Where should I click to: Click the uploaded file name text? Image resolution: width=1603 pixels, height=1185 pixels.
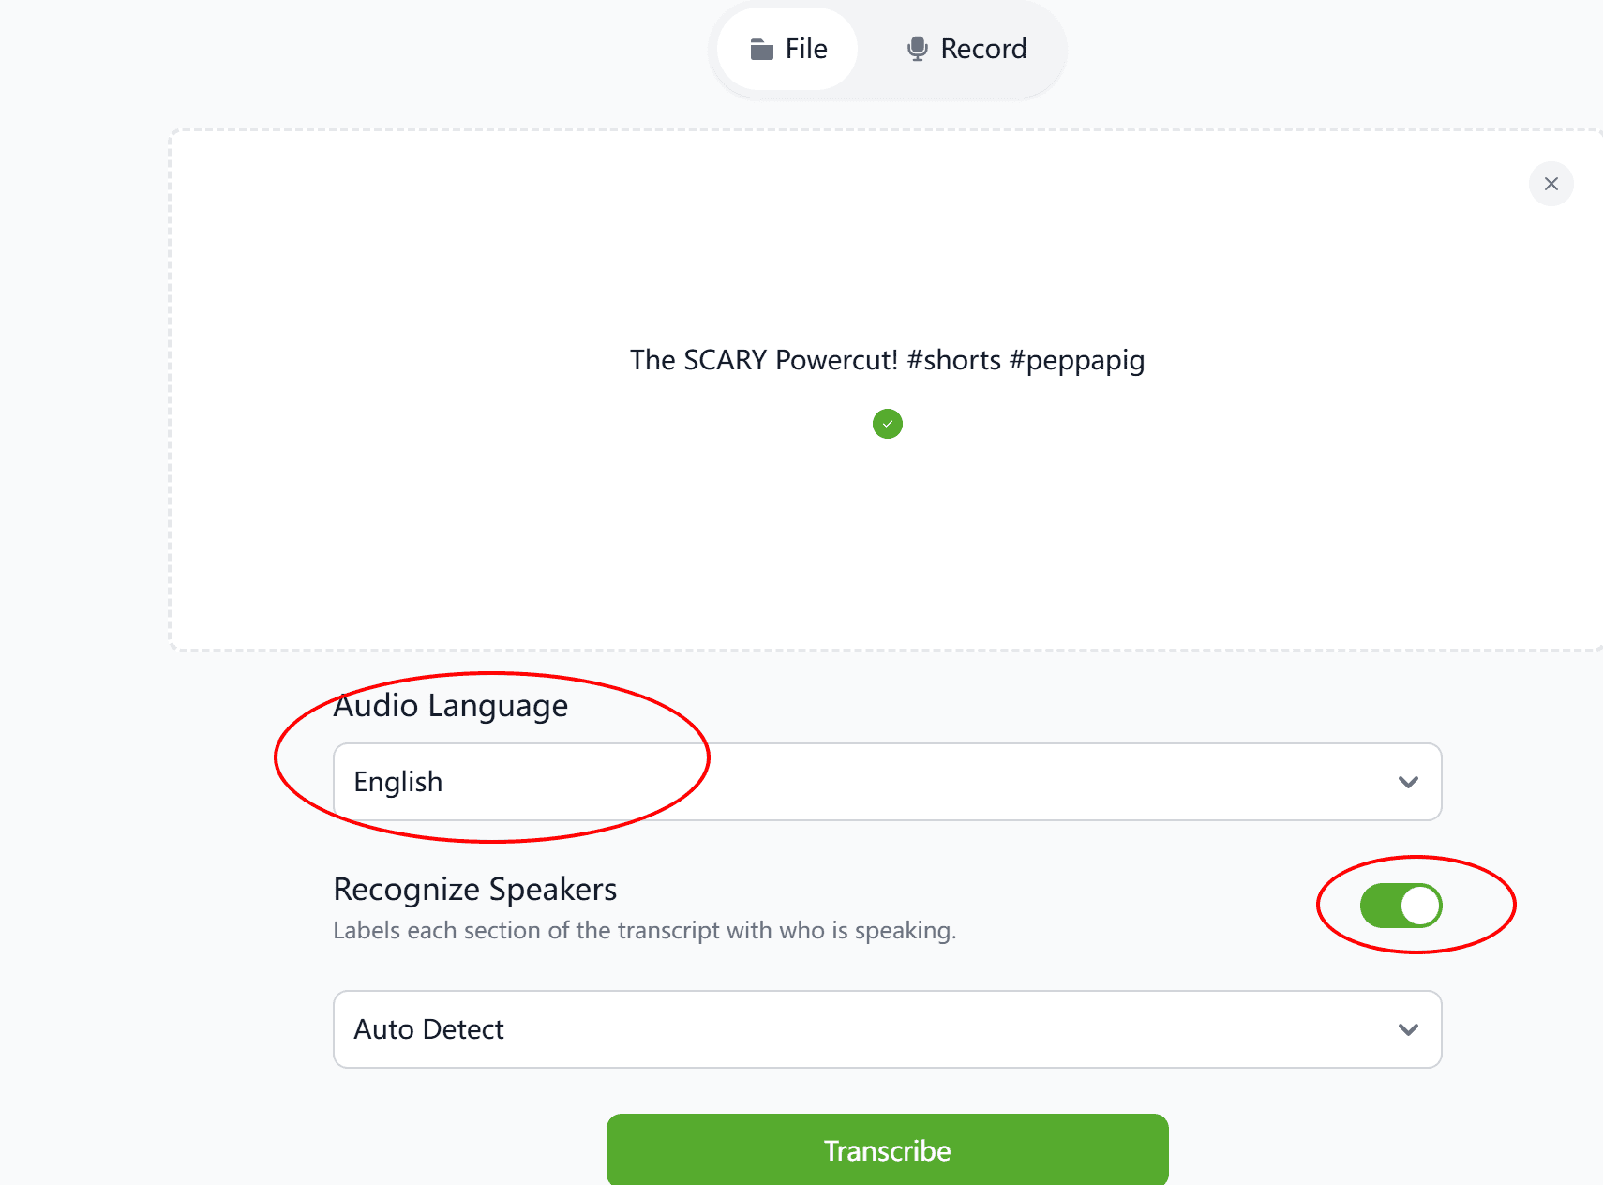887,360
